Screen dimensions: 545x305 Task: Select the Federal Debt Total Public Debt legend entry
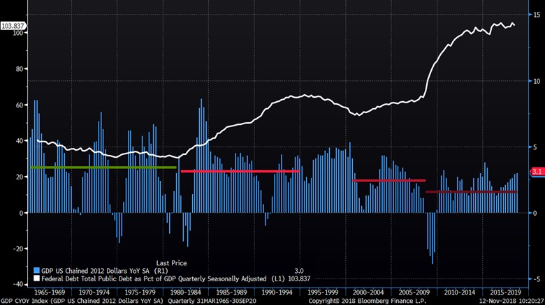tap(141, 277)
